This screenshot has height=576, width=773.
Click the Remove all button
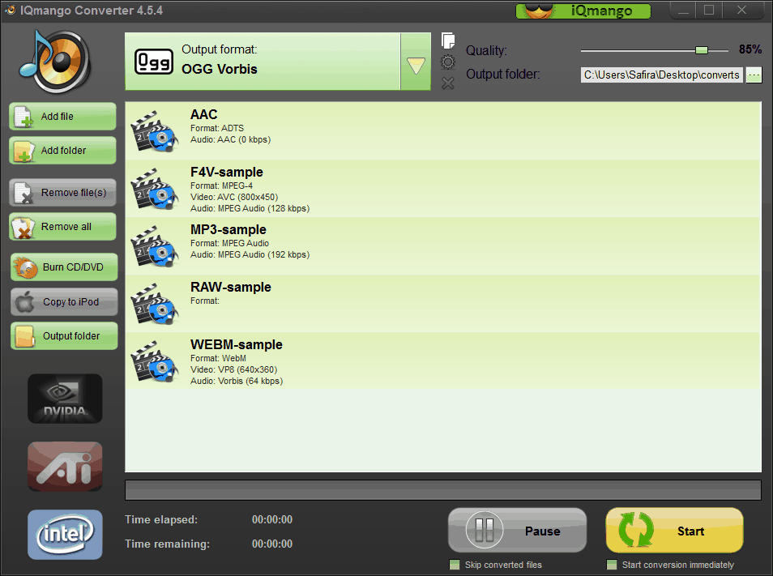62,227
